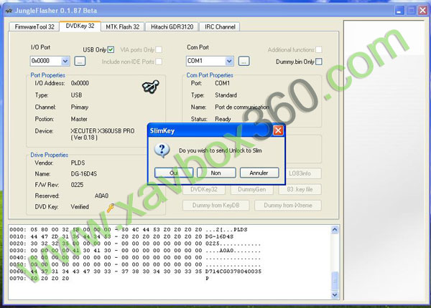Click the DVD Key Verified status text
Viewport: 431px width, 308px height.
pos(80,207)
